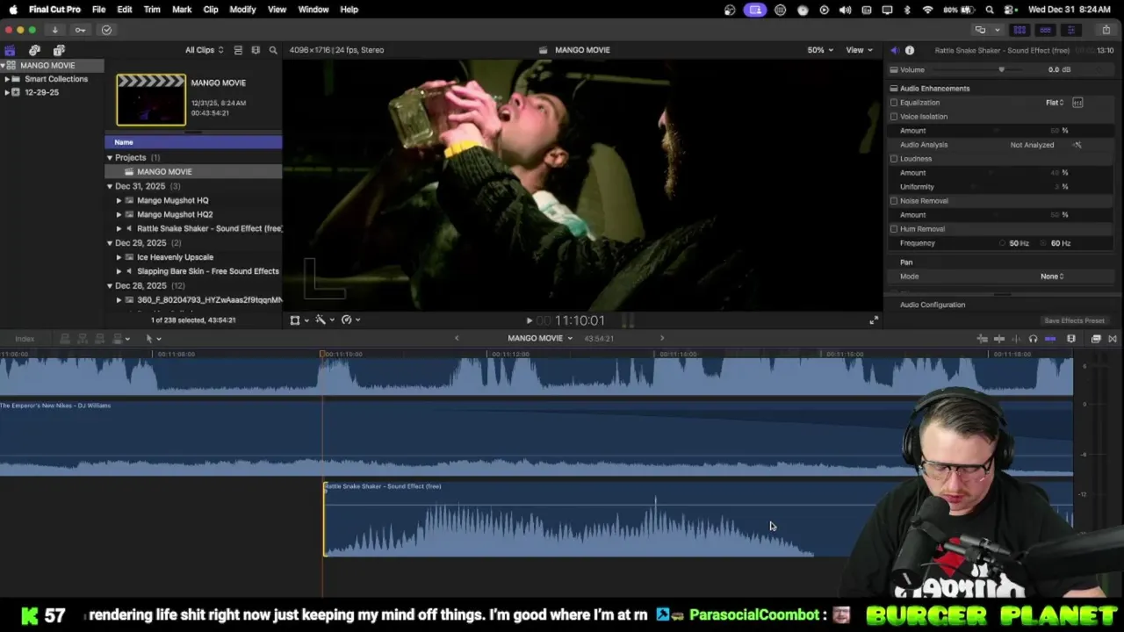Collapse the Projects group
1124x632 pixels.
point(110,158)
